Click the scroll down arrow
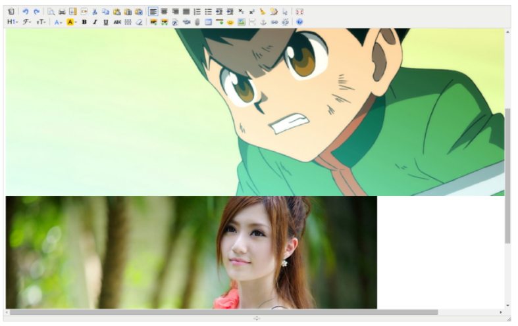The width and height of the screenshot is (518, 326). coord(507,306)
